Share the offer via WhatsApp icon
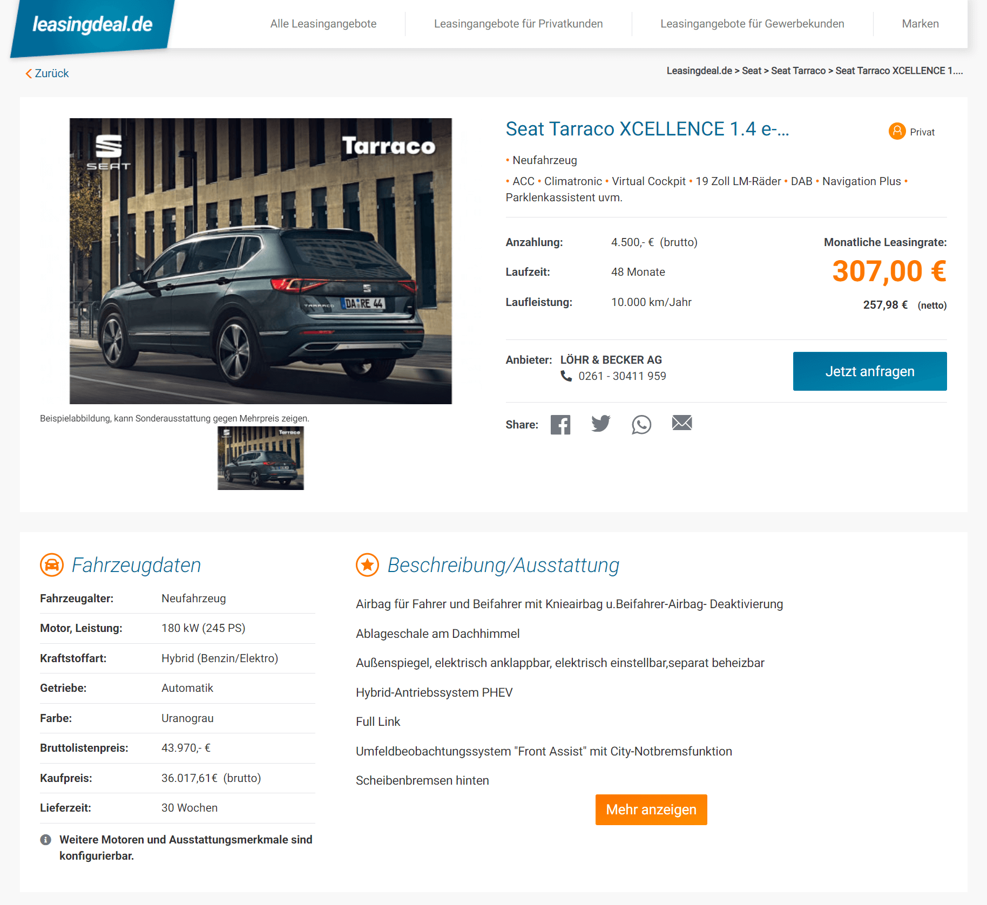987x905 pixels. 641,425
